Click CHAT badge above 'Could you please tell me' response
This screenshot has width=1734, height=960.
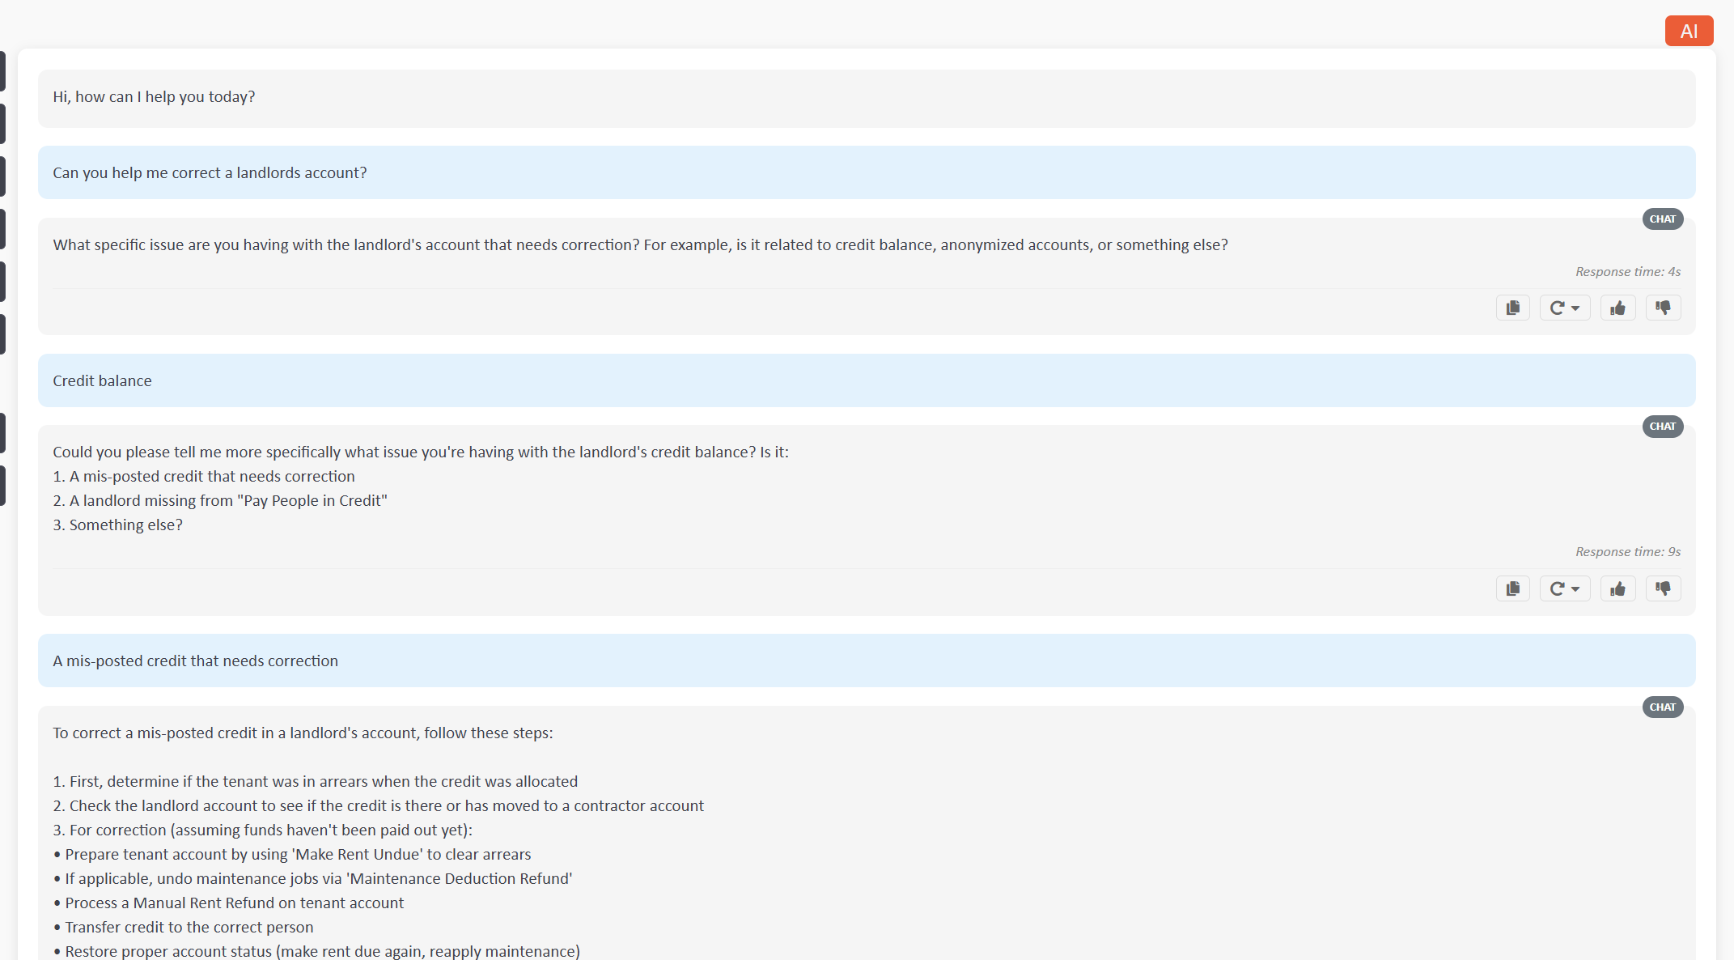(x=1662, y=427)
